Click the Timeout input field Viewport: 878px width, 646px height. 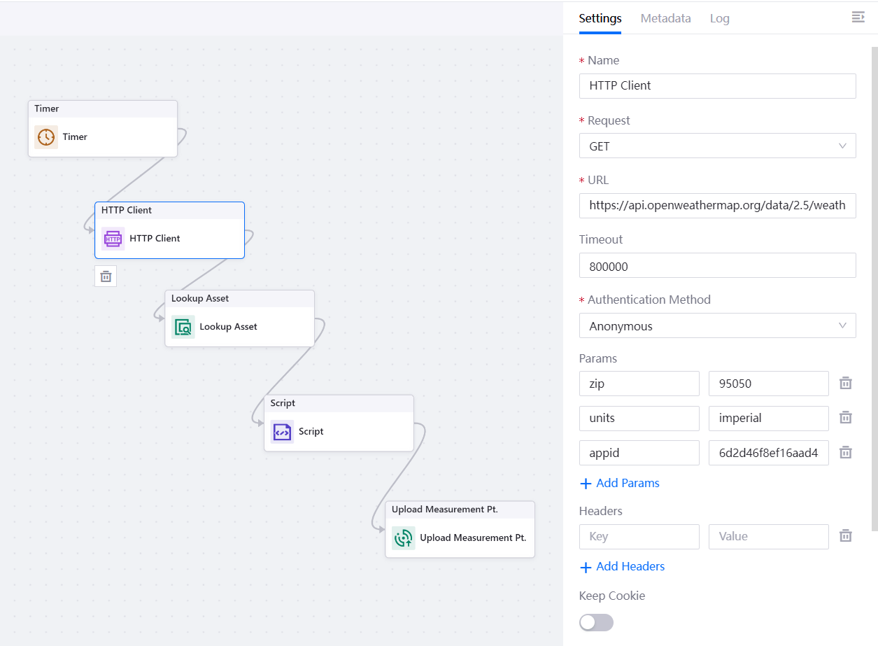(x=717, y=266)
